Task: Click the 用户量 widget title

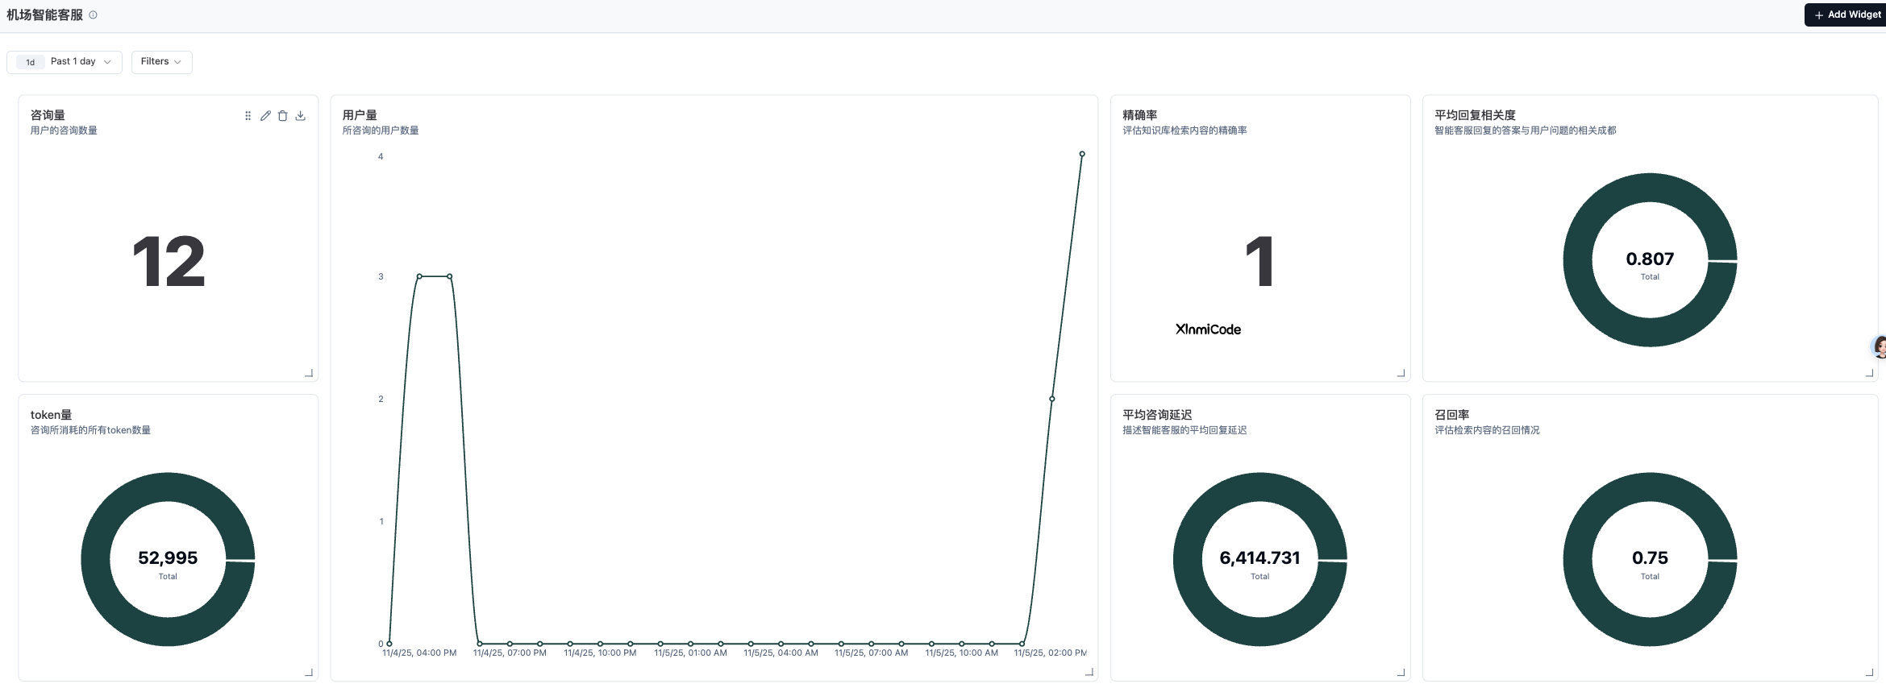Action: tap(360, 115)
